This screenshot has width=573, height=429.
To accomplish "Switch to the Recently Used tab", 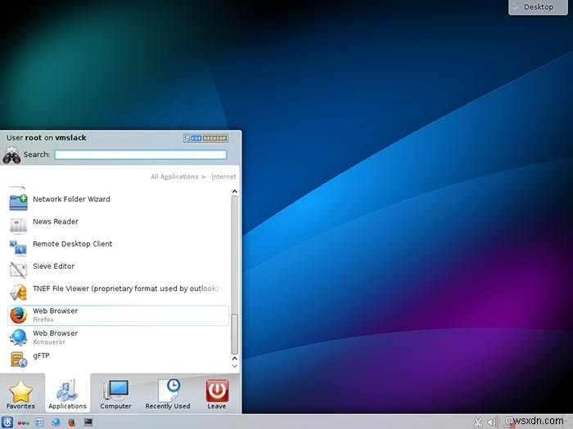I will [x=168, y=394].
